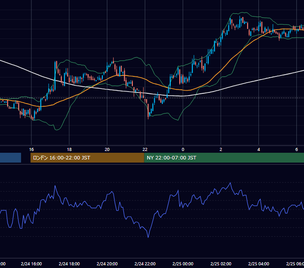The height and width of the screenshot is (268, 304).
Task: Select the NY 22:00-07:00 JST session bar
Action: (x=224, y=158)
